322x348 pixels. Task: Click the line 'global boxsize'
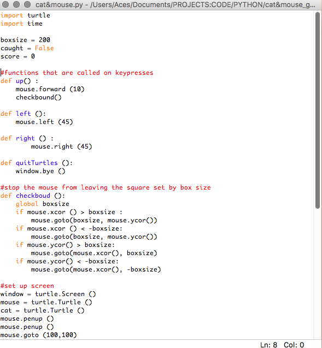click(x=43, y=204)
